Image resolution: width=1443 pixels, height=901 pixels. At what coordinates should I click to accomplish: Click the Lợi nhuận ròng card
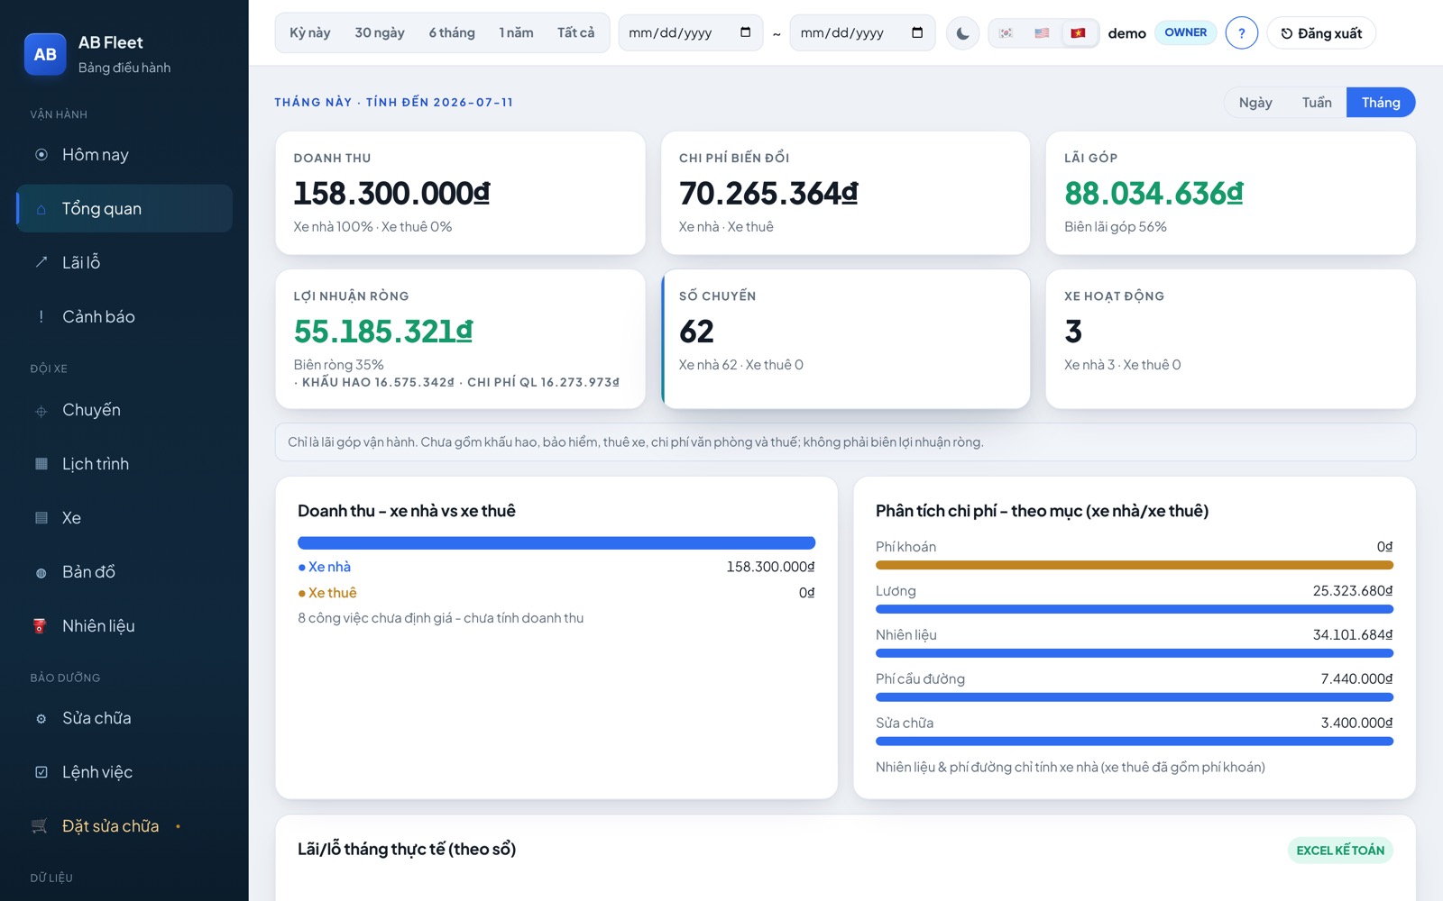(460, 340)
